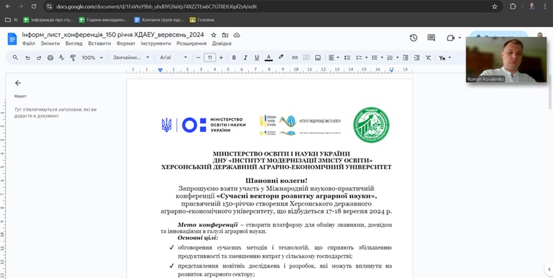
Task: Toggle underline formatting
Action: click(257, 58)
